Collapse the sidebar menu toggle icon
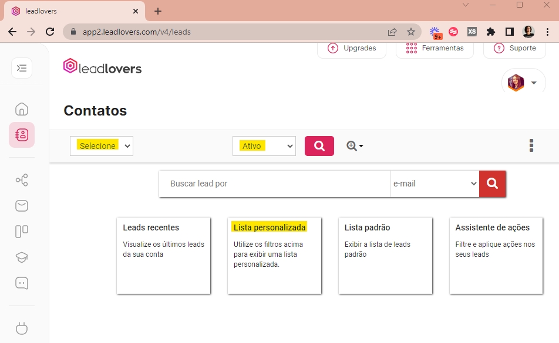The height and width of the screenshot is (343, 559). click(x=22, y=68)
